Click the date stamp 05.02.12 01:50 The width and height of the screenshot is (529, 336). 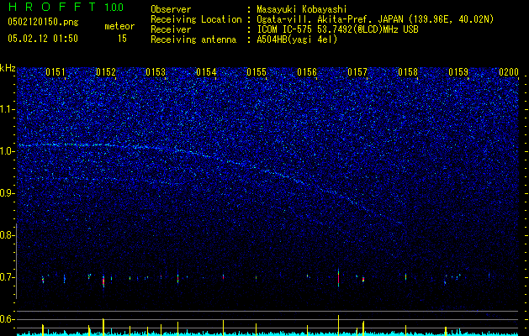click(43, 39)
